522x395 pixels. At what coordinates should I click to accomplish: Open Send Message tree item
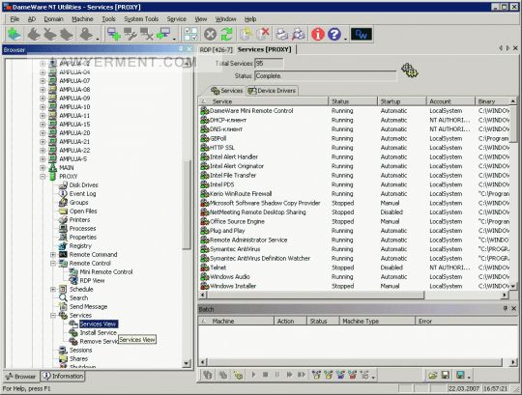pyautogui.click(x=88, y=306)
